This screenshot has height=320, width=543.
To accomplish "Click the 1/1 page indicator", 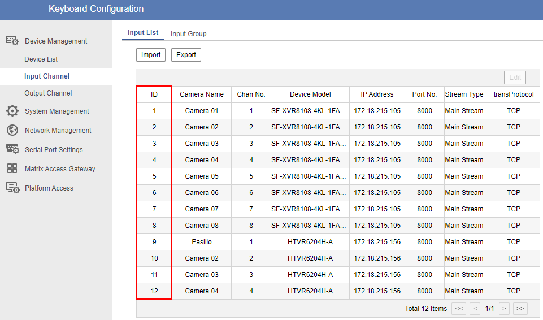I will [490, 309].
